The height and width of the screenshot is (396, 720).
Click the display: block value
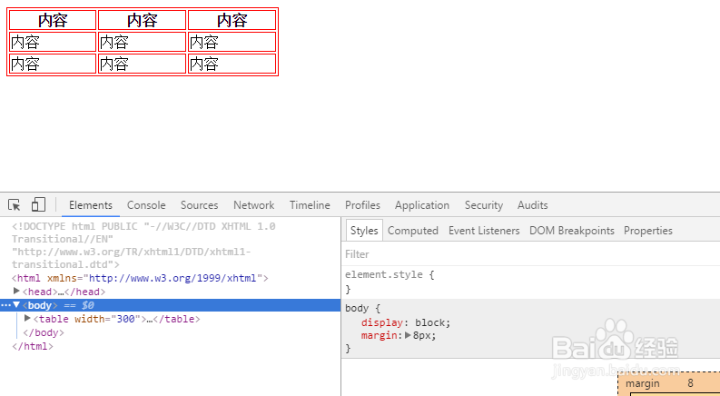431,322
